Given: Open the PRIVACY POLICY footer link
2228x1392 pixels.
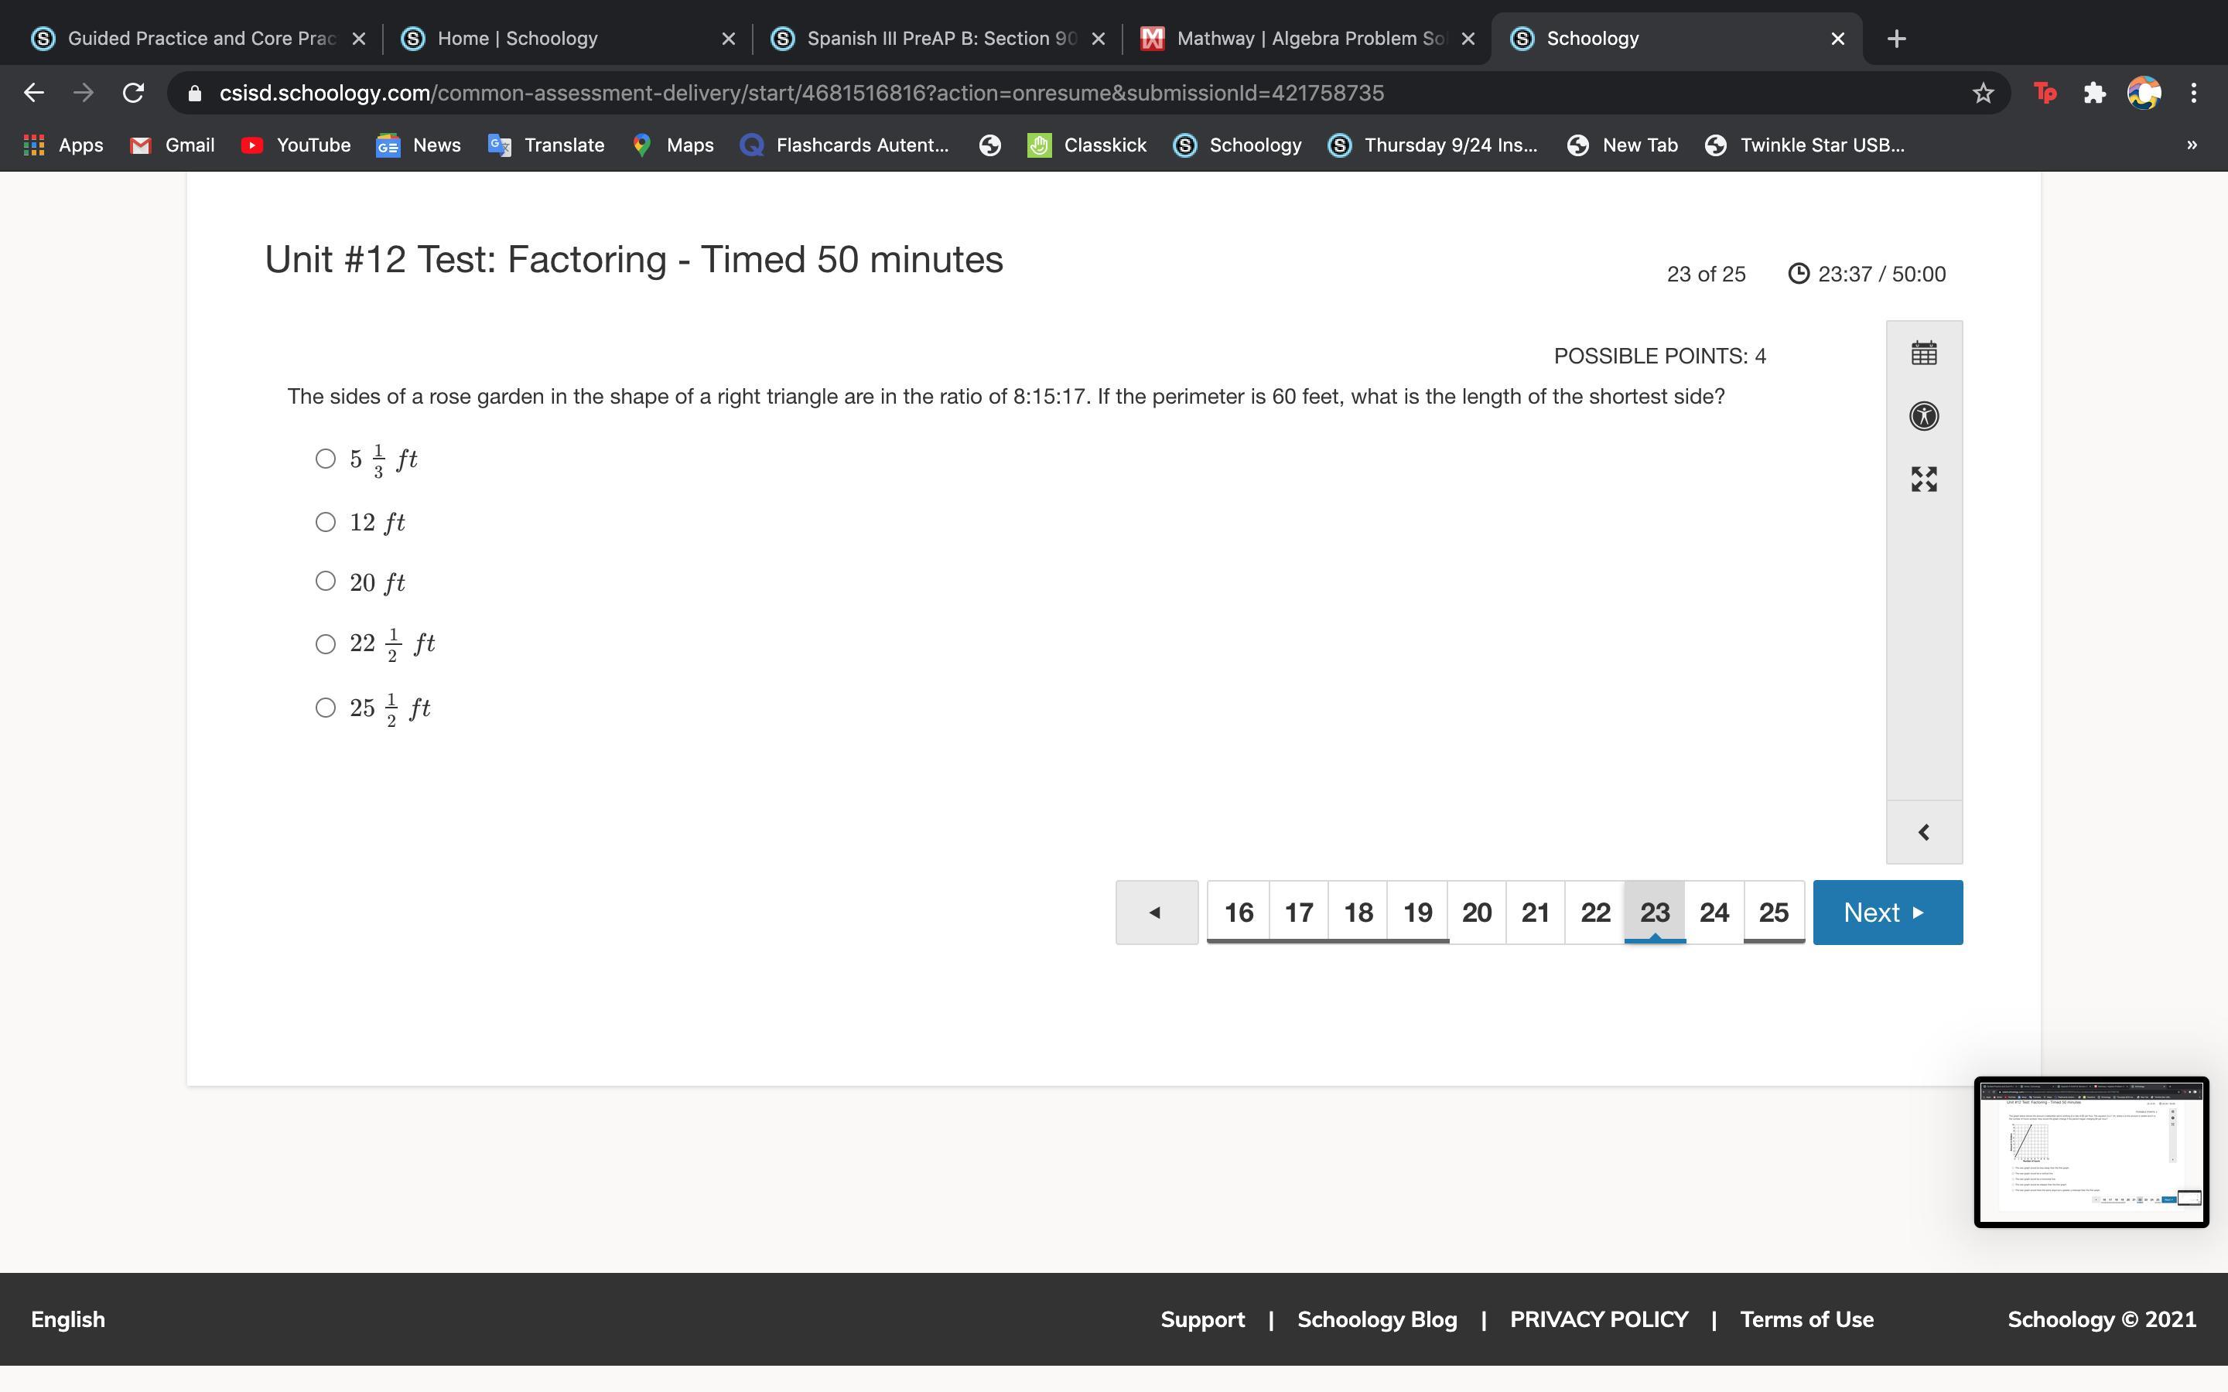Looking at the screenshot, I should (x=1598, y=1319).
